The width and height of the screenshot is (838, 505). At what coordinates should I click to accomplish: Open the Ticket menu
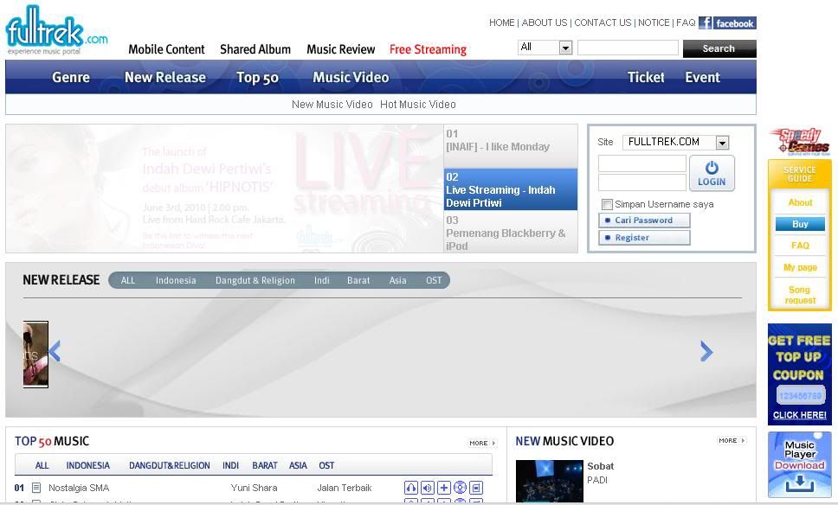tap(646, 78)
